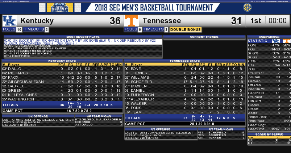Click the UT Team Highs header
291x153 pixels.
click(221, 129)
